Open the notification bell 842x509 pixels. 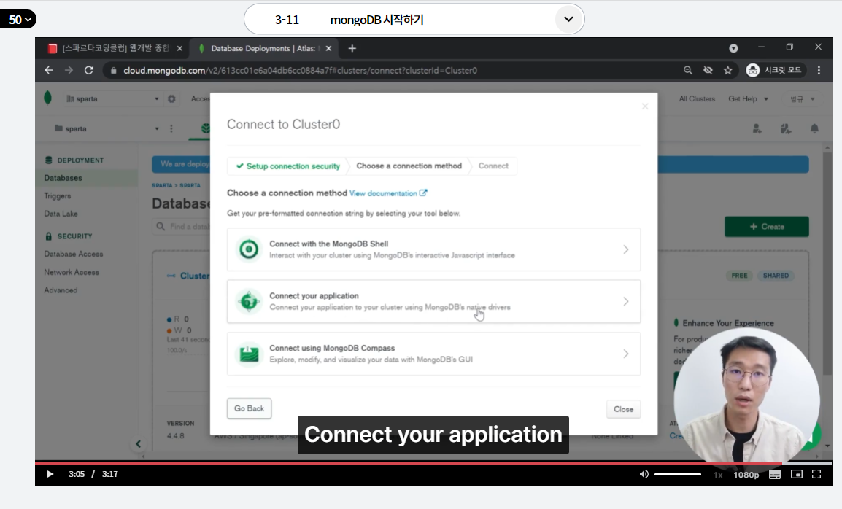pos(814,129)
